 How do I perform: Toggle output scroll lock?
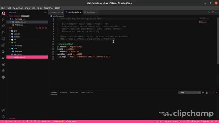(x=207, y=93)
